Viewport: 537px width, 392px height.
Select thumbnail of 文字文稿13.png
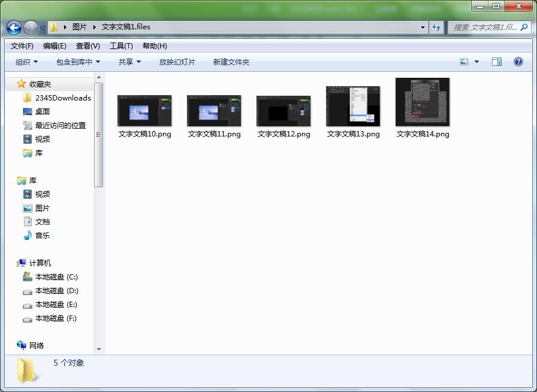(353, 107)
